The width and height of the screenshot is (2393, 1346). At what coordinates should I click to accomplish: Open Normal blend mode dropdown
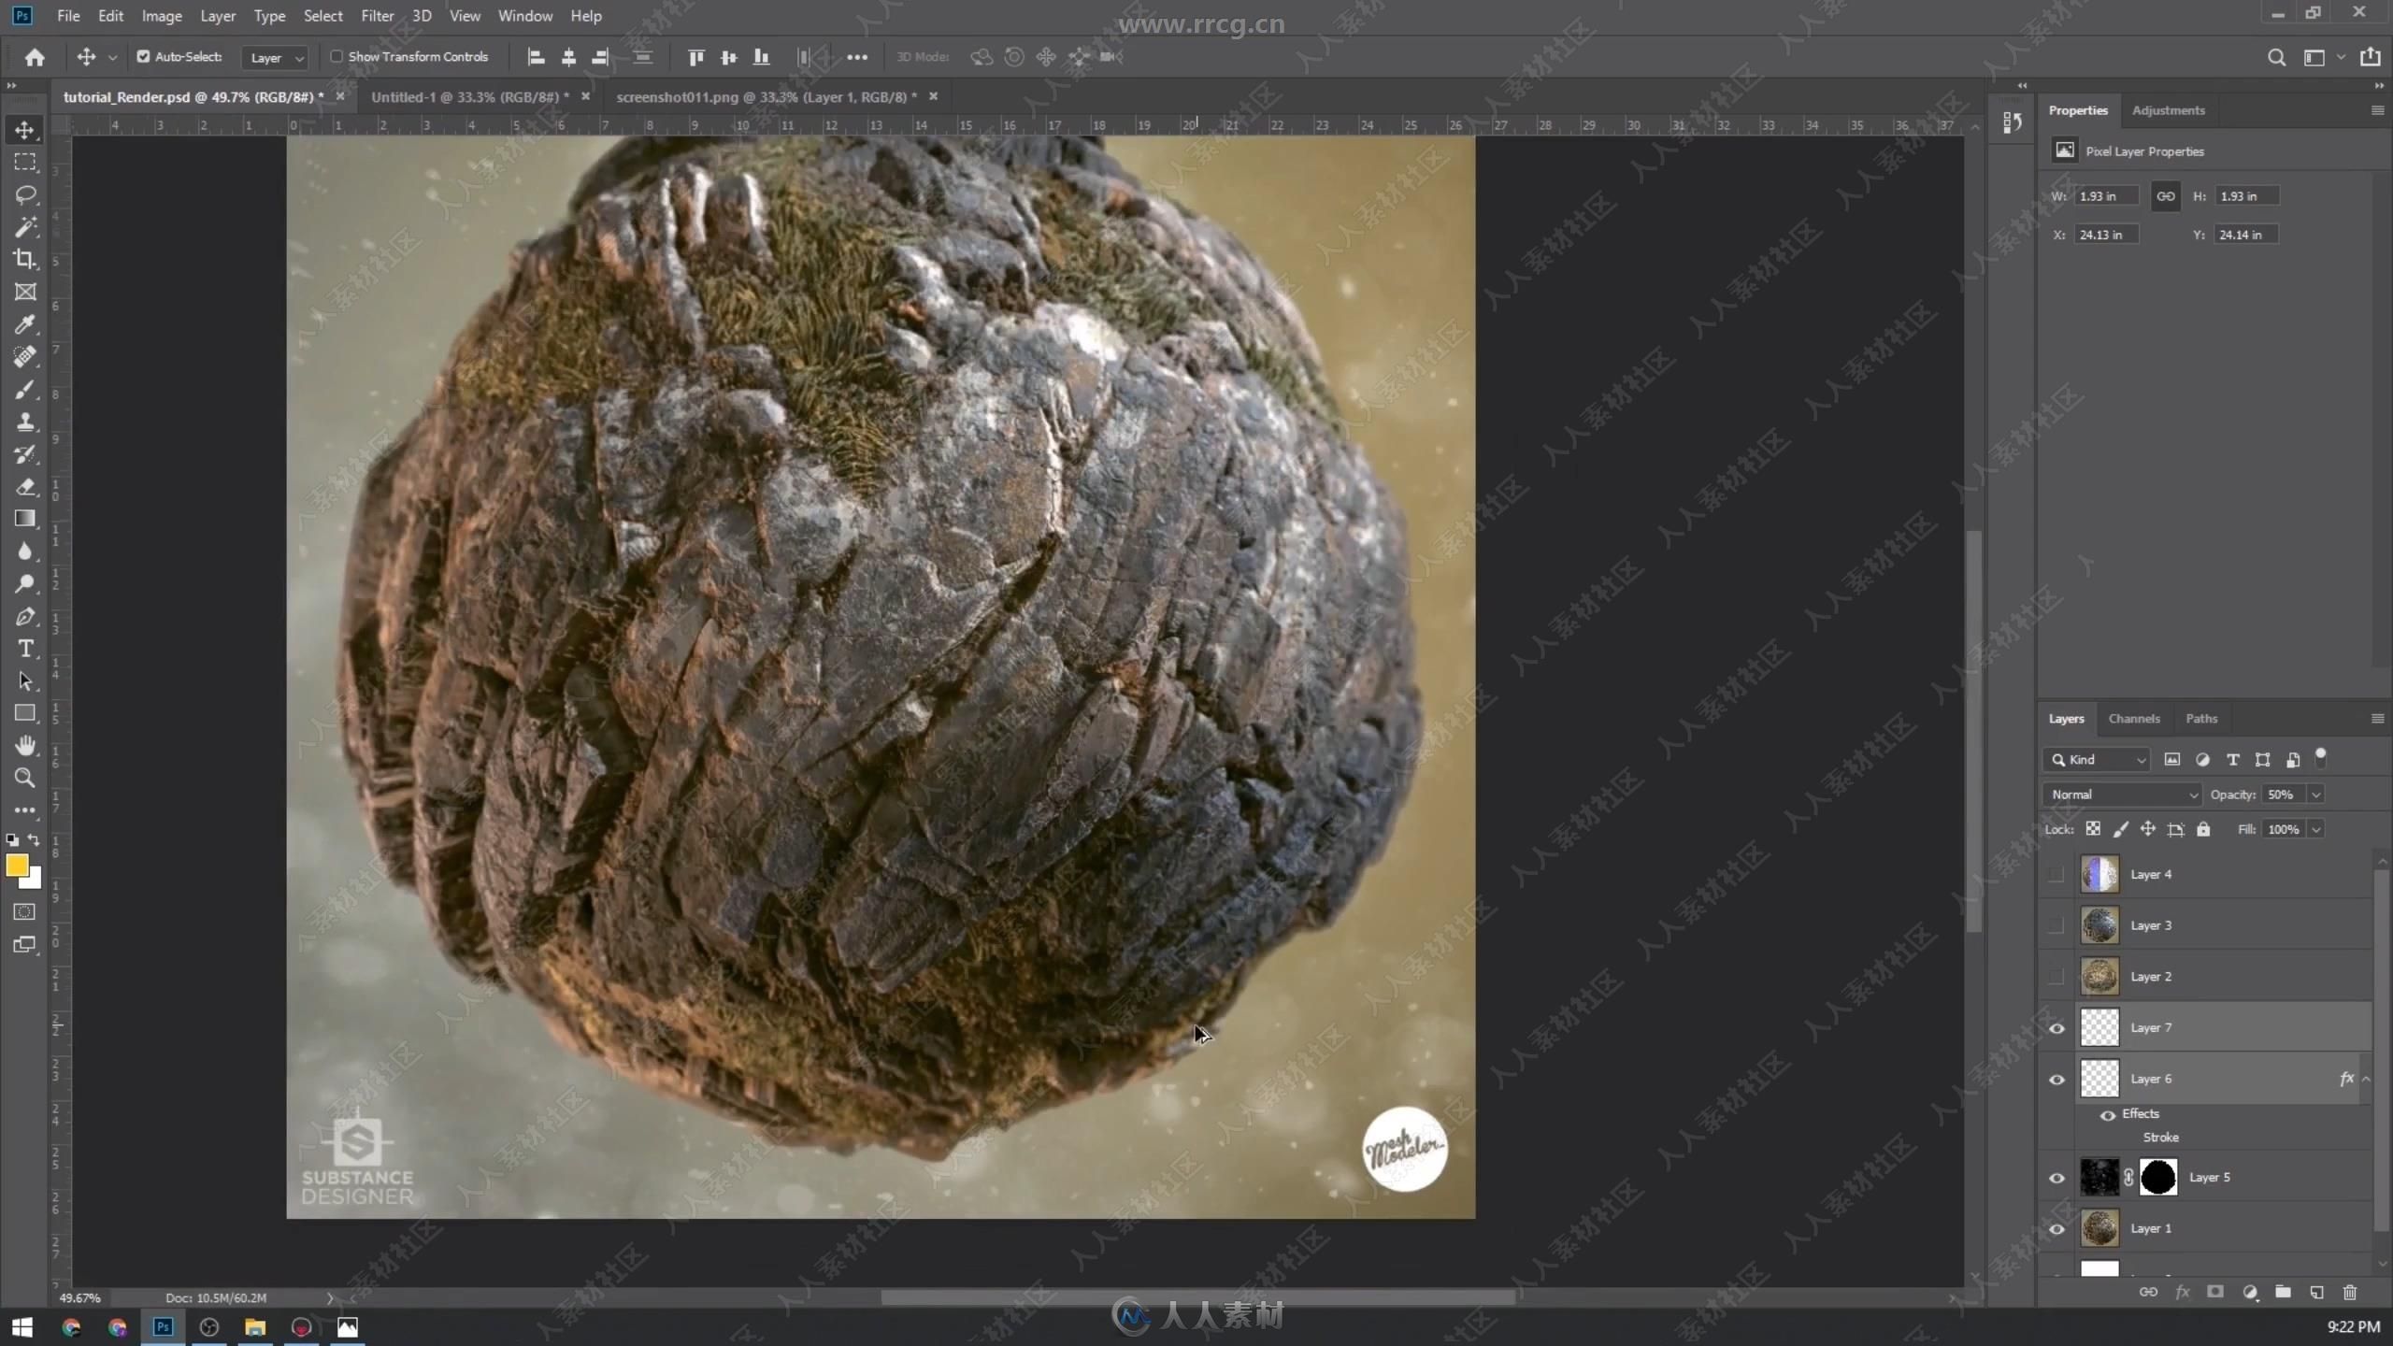(x=2122, y=794)
